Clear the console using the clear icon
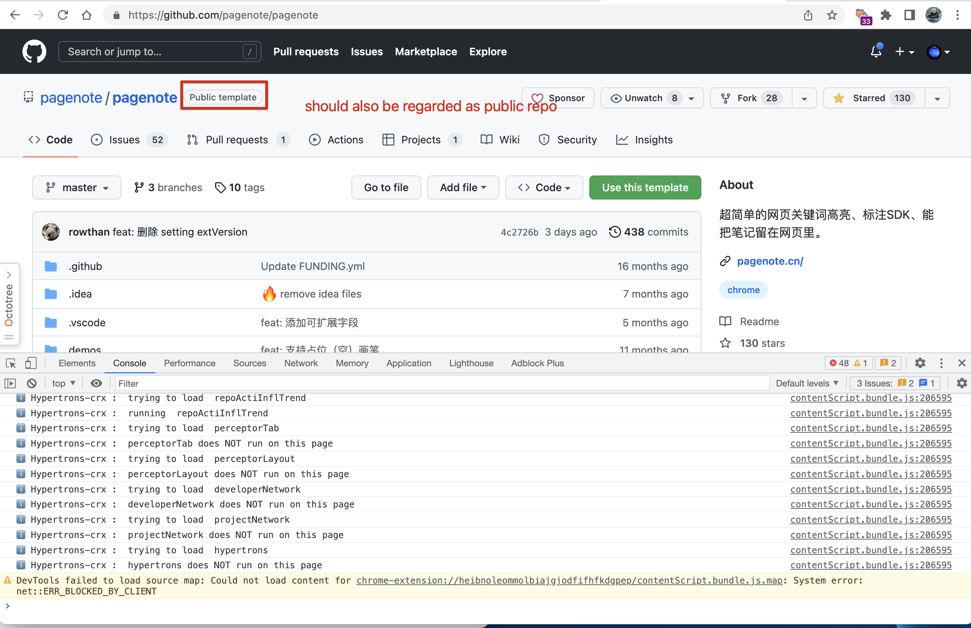 coord(31,383)
